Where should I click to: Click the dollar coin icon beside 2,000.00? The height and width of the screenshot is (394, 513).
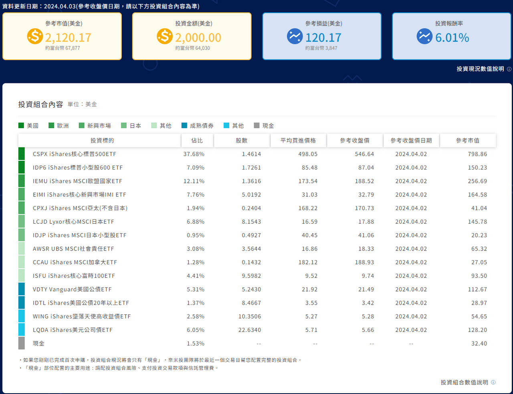pyautogui.click(x=165, y=36)
